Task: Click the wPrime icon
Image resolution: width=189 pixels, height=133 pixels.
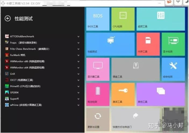Action: (x=7, y=105)
